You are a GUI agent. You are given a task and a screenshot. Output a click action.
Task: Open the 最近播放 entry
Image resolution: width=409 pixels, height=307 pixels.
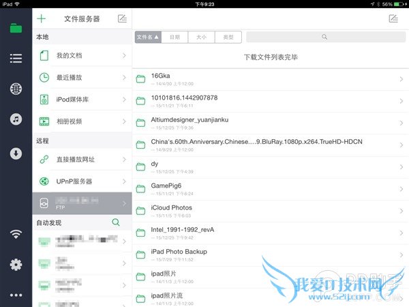tap(82, 78)
